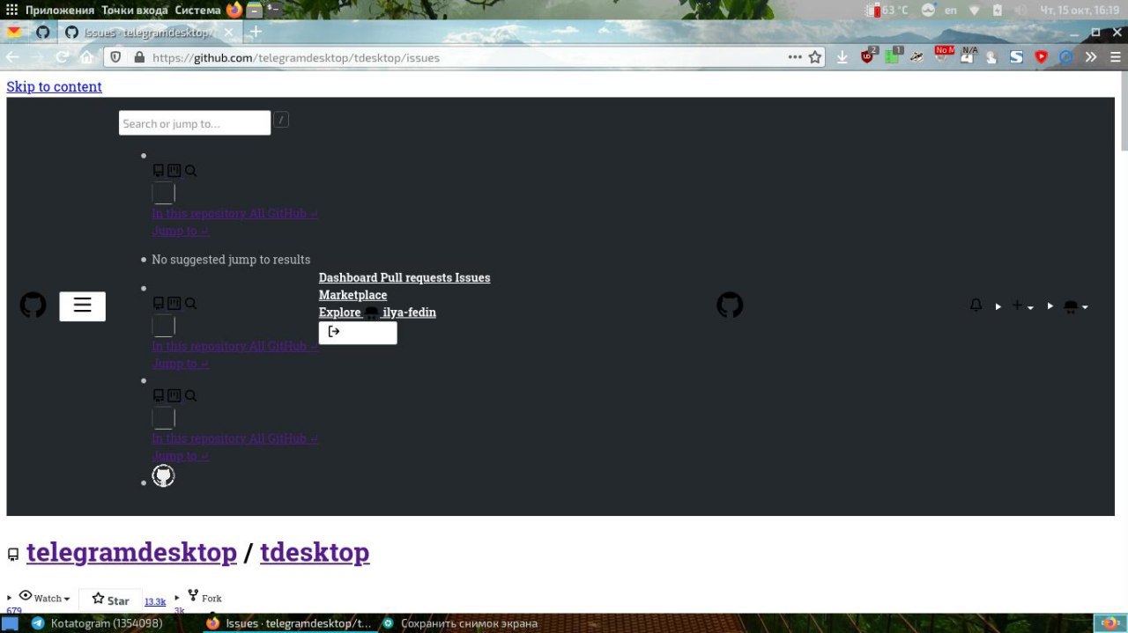Open the Приложения menu
Image resolution: width=1128 pixels, height=633 pixels.
[x=60, y=10]
